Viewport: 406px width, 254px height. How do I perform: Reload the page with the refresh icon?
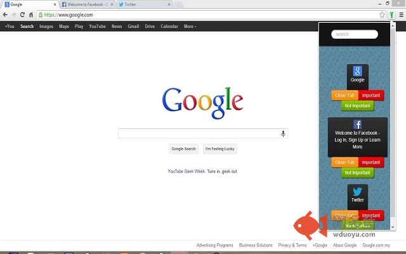click(23, 15)
